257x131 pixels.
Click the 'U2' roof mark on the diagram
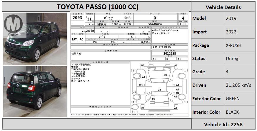pos(159,90)
